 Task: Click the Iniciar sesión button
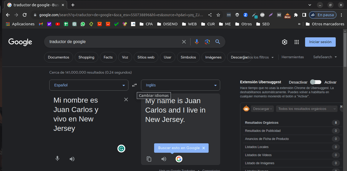(x=320, y=42)
